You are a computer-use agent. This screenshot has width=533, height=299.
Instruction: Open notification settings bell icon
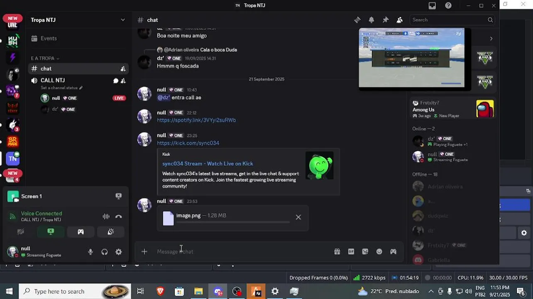coord(372,20)
